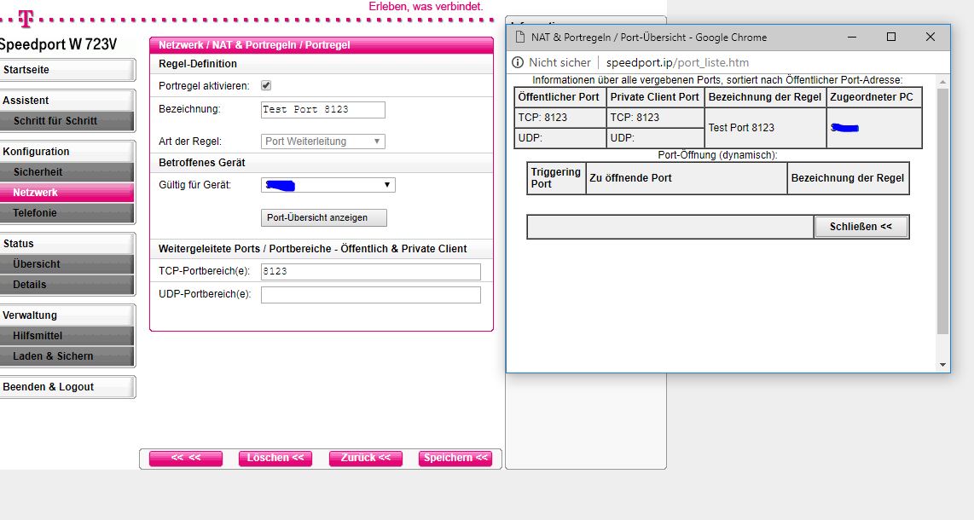This screenshot has width=974, height=520.
Task: Click the Status section header
Action: [x=67, y=244]
